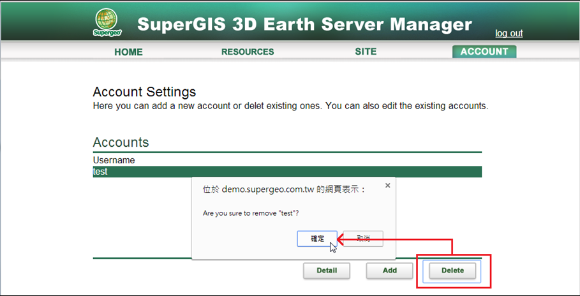Click the Username column header
Viewport: 580px width, 296px height.
coord(114,160)
